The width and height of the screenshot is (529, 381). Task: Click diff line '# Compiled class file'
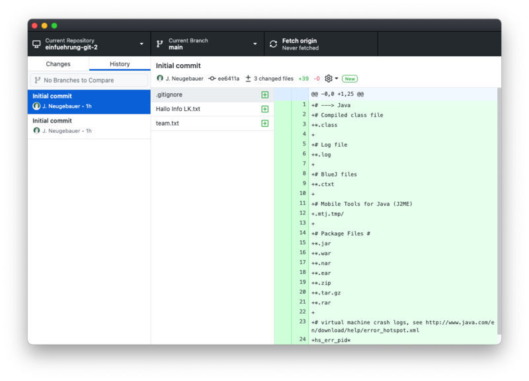coord(347,115)
